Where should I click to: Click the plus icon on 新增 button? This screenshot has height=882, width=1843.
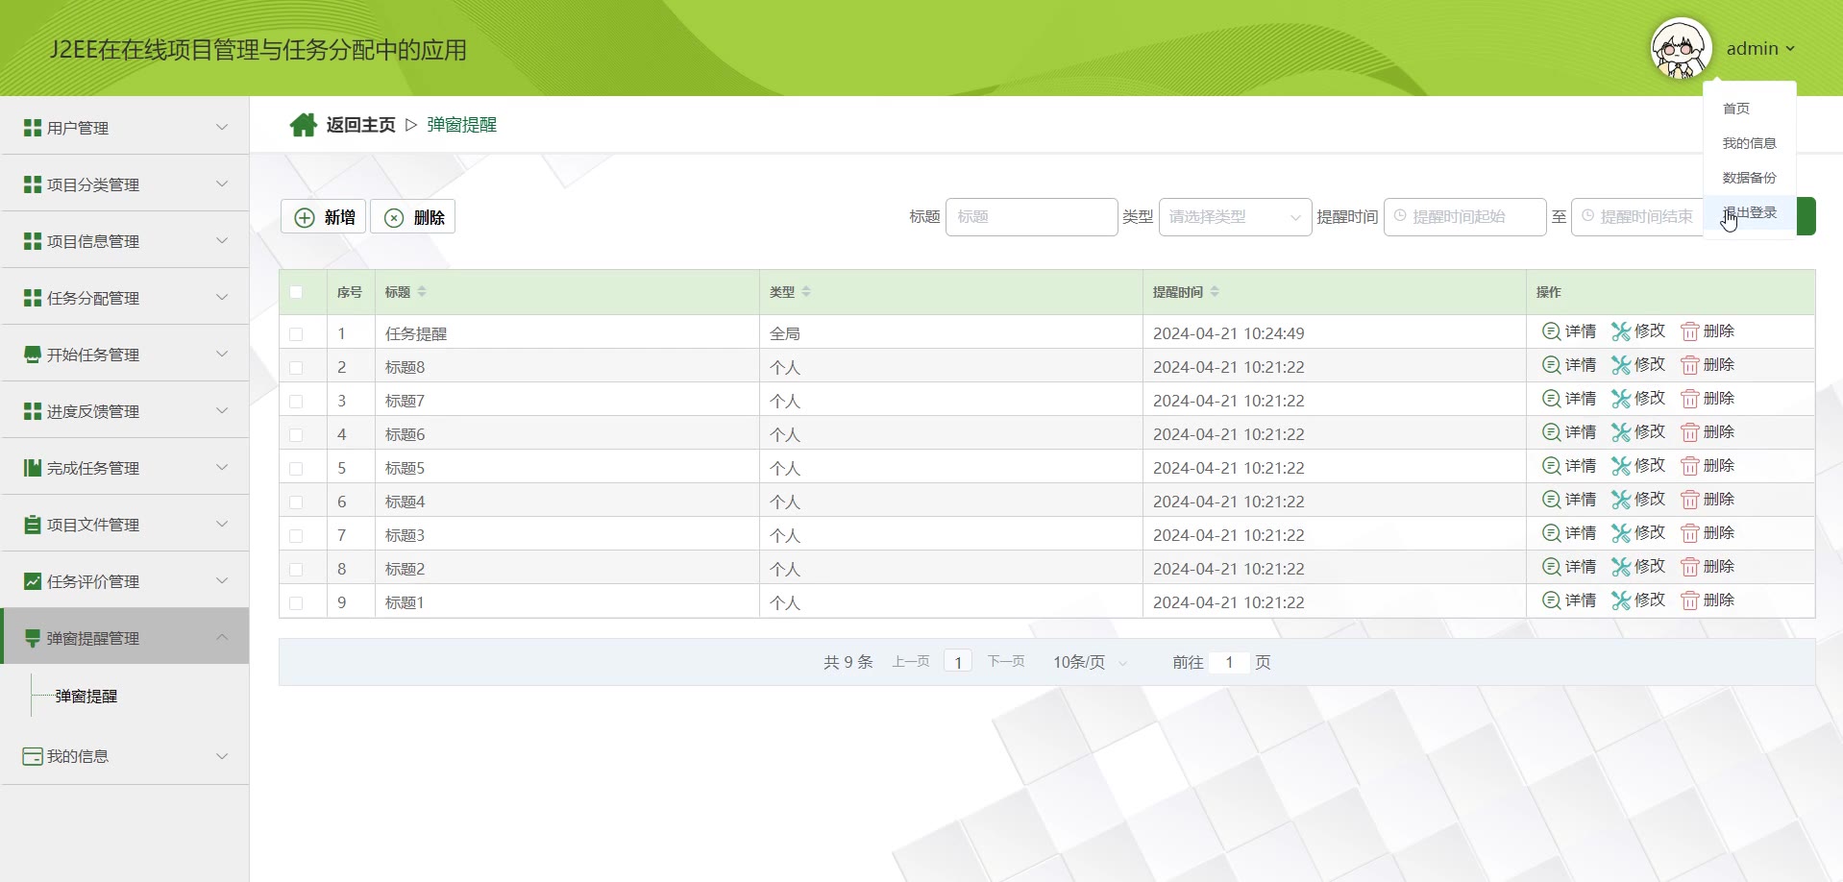coord(305,218)
